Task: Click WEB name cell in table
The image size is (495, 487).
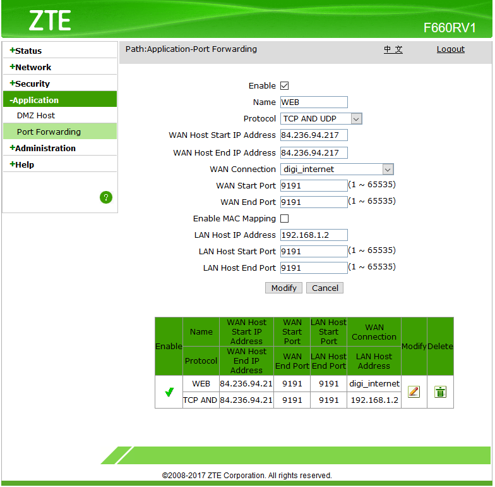Action: point(201,385)
